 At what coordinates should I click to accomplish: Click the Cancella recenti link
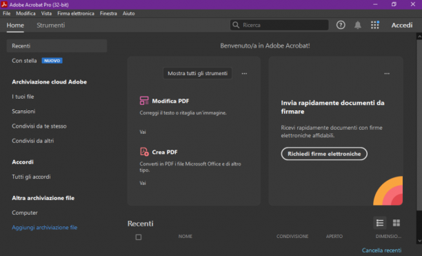381,250
